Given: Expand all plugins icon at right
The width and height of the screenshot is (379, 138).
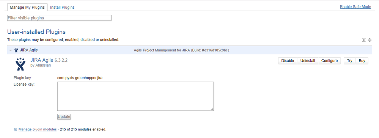Looking at the screenshot, I should point(363,40).
